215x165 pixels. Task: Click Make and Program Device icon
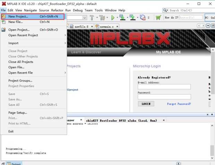click(x=122, y=18)
